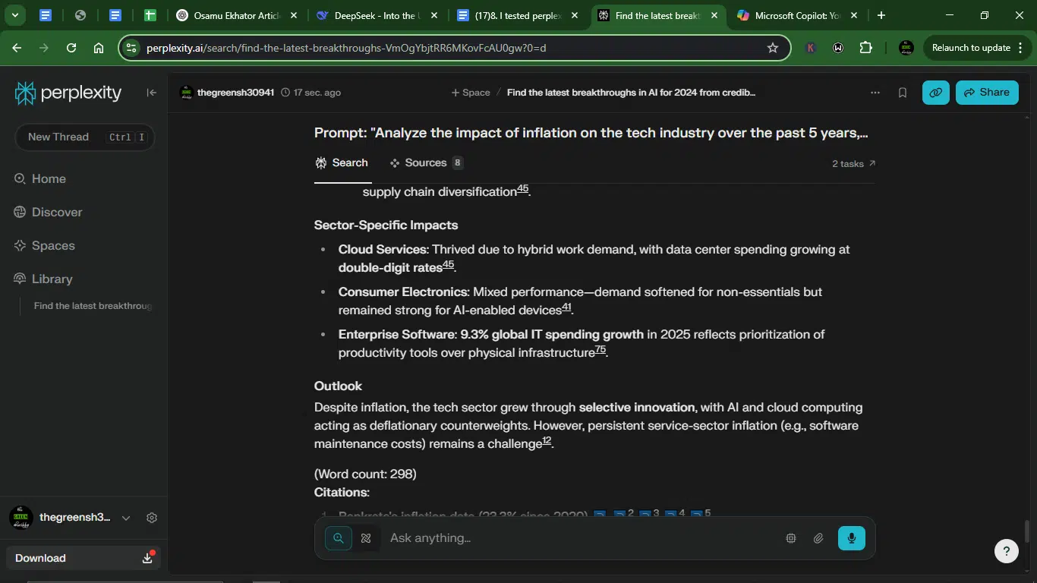Open citation 41 after "AI-enabled devices"
This screenshot has width=1037, height=583.
(567, 307)
